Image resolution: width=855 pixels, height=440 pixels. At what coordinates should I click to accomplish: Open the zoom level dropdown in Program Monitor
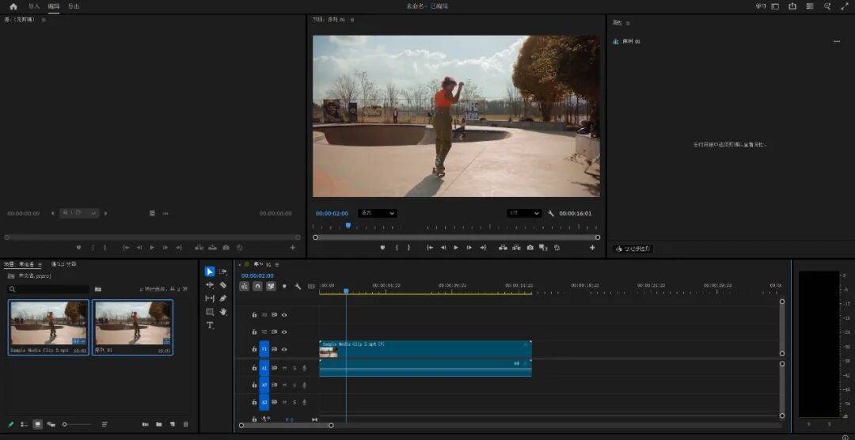coord(378,214)
